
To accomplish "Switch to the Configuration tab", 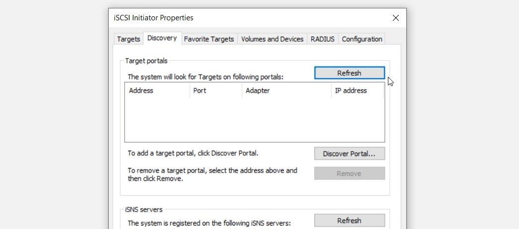I will click(x=362, y=39).
